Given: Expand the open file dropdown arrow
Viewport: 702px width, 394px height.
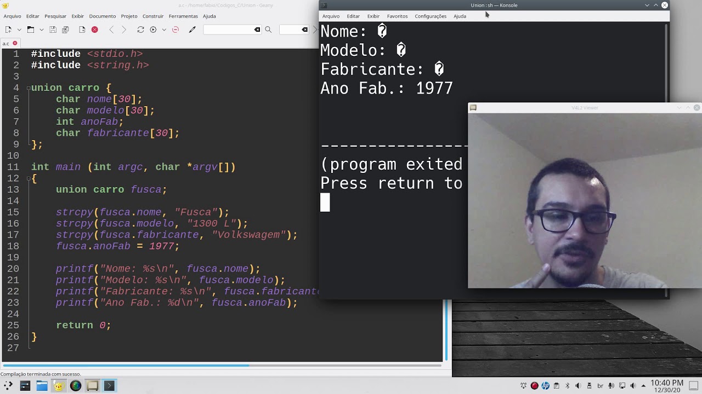Looking at the screenshot, I should [42, 30].
